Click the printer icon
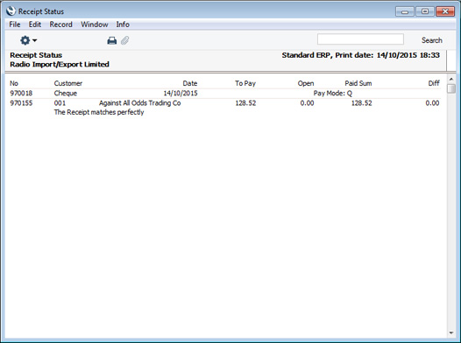The image size is (461, 343). 111,40
